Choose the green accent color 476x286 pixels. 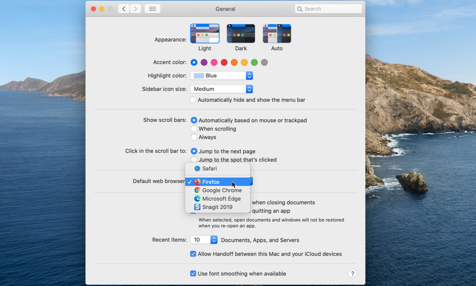tap(254, 62)
